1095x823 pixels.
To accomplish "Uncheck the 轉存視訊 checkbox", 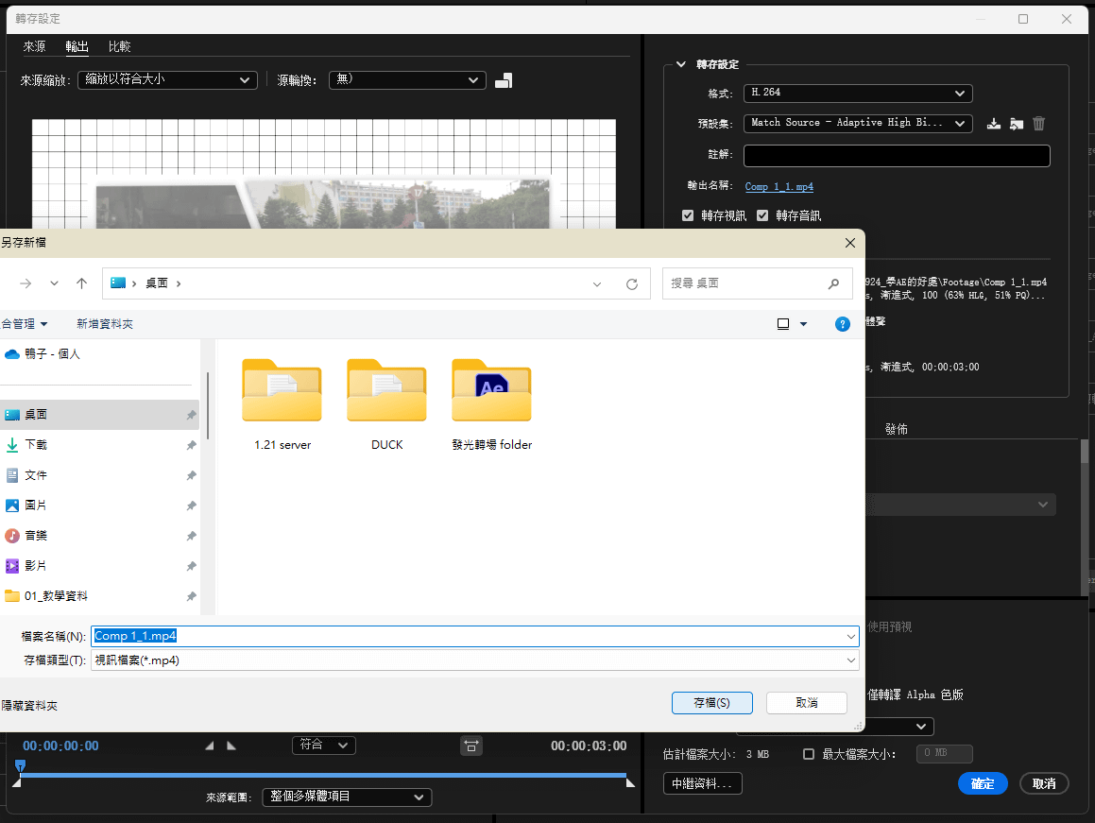I will (x=688, y=215).
